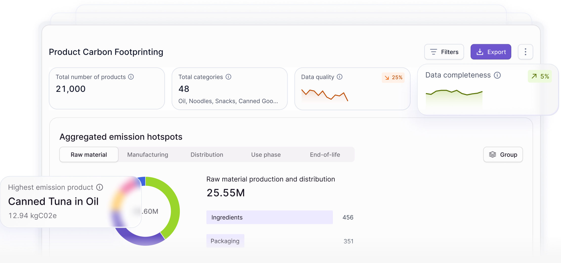
Task: Click the purple Export button
Action: tap(491, 52)
